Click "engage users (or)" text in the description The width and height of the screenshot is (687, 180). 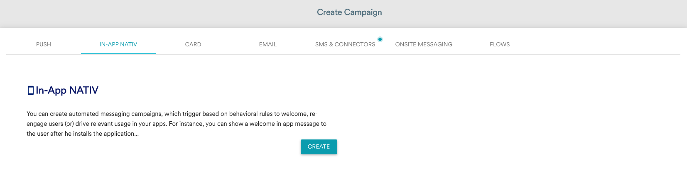(50, 124)
